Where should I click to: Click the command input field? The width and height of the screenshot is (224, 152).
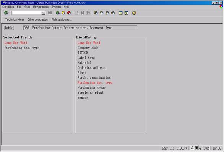point(27,13)
